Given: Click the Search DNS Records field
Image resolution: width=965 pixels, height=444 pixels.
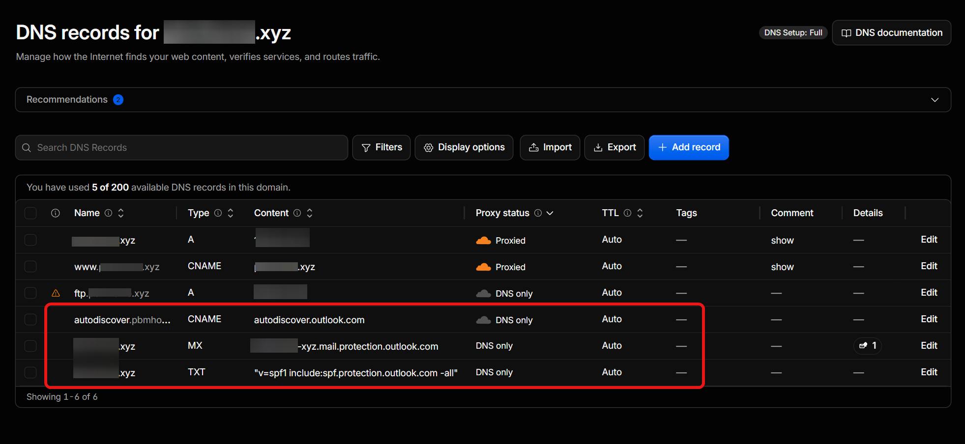Looking at the screenshot, I should 181,147.
